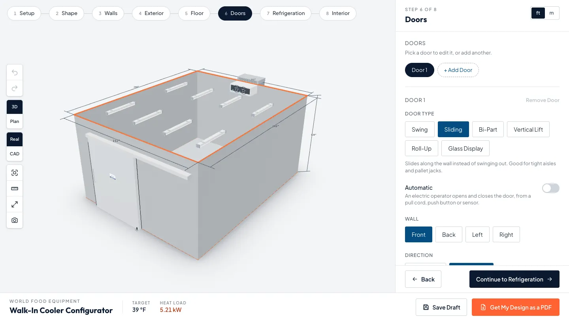This screenshot has width=569, height=321.
Task: Add another door
Action: point(458,70)
